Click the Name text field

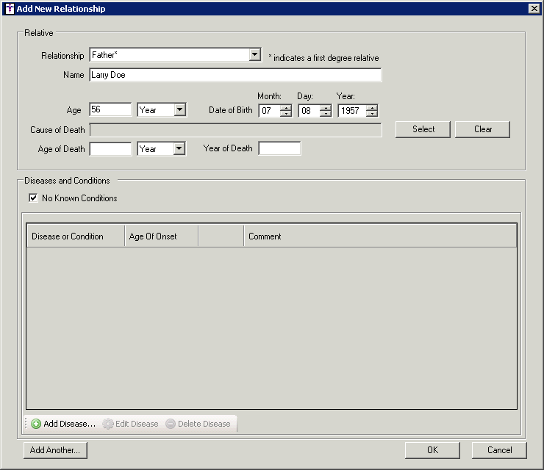pos(235,75)
